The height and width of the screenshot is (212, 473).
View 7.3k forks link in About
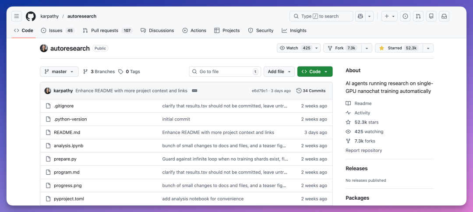click(360, 141)
